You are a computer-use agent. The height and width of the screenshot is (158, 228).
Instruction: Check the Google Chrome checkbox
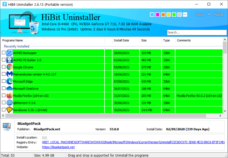(x=4, y=67)
